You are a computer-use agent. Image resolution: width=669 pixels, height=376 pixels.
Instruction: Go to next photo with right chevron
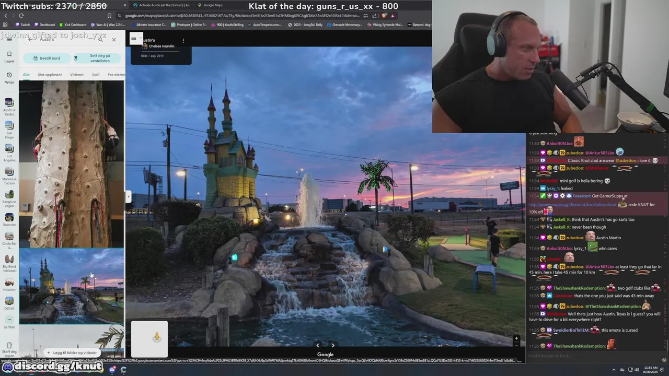(333, 345)
